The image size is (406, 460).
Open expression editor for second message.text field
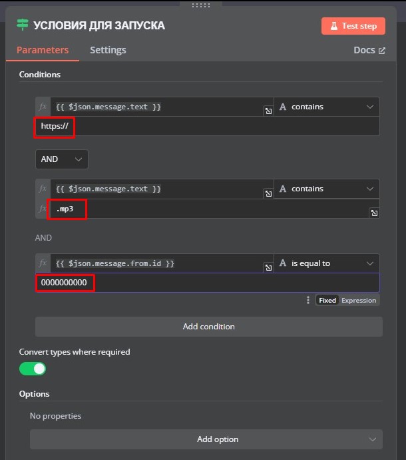tap(268, 193)
